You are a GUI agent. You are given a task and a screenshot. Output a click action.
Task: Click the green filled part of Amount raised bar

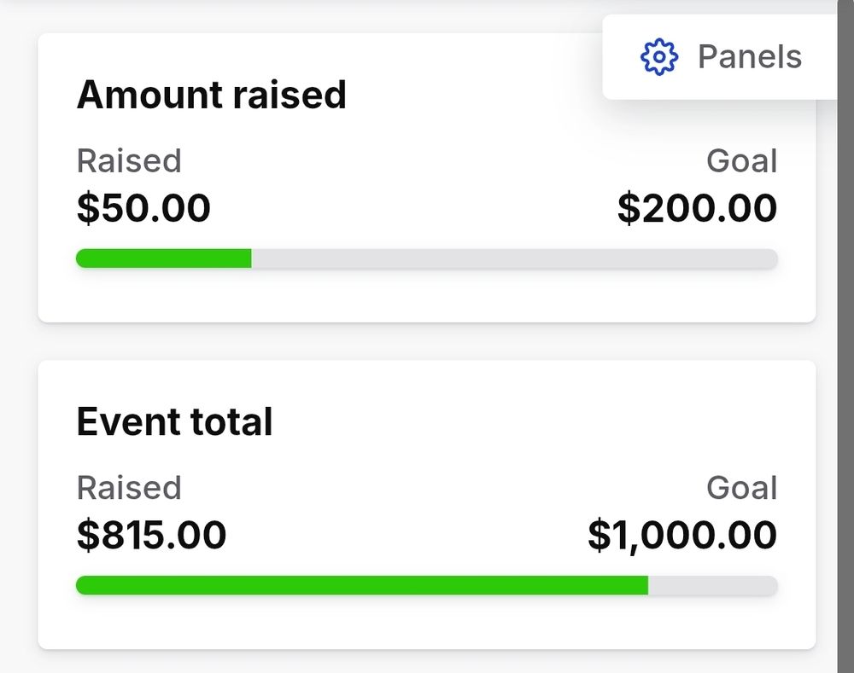(163, 258)
